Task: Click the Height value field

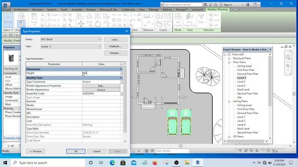Action: coord(101,73)
